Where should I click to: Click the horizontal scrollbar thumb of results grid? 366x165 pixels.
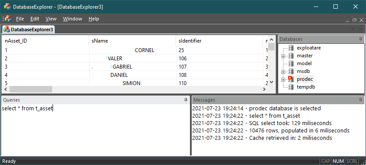pos(31,89)
